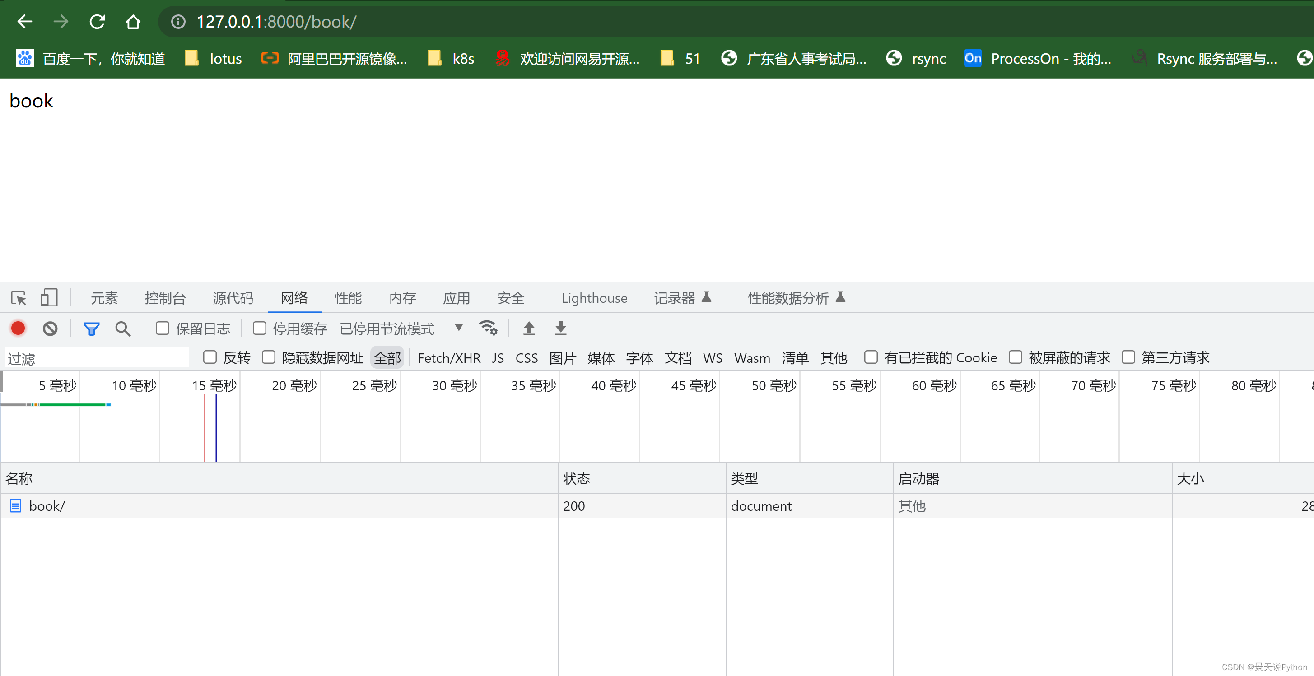Screen dimensions: 1314x676
Task: Filter requests by 字体
Action: pyautogui.click(x=639, y=358)
